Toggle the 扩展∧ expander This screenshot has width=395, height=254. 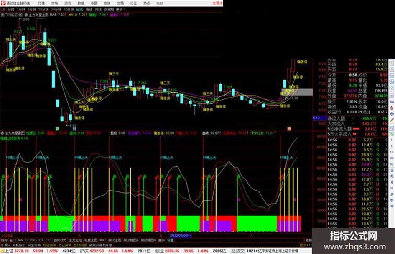pos(5,245)
